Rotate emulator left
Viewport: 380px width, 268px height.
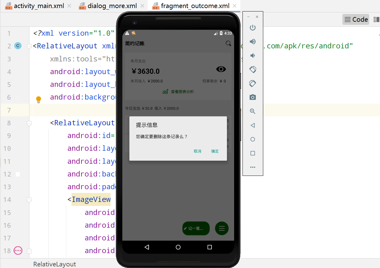click(x=253, y=69)
